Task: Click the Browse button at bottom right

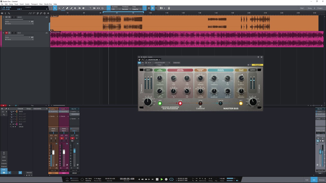Action: point(322,180)
